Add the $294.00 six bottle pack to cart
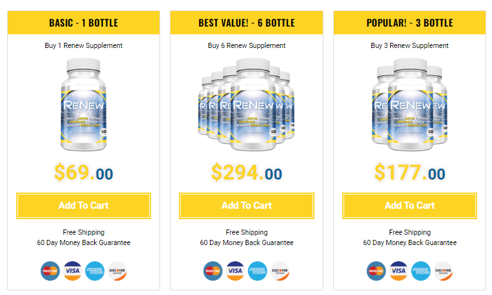492x295 pixels. tap(246, 206)
